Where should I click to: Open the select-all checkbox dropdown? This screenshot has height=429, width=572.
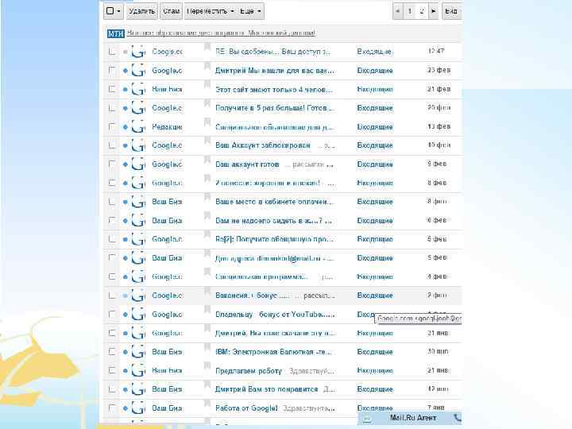click(114, 11)
